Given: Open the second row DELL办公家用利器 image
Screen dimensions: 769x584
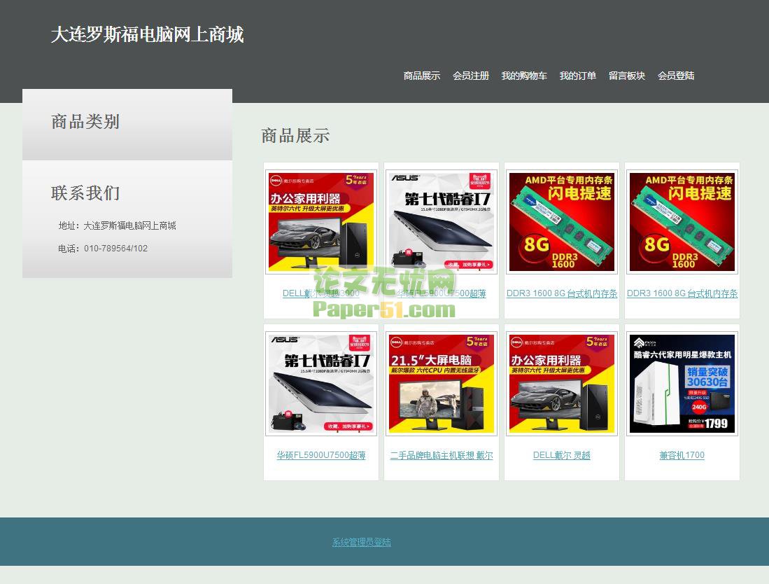Looking at the screenshot, I should [x=562, y=383].
